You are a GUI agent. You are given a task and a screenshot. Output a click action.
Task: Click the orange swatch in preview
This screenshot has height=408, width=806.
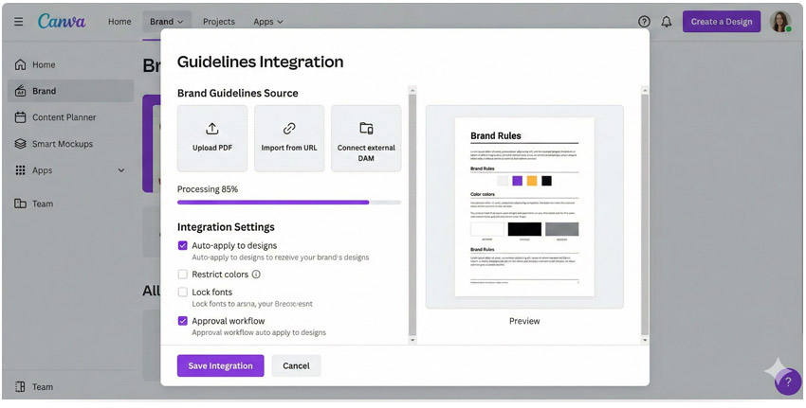point(532,181)
